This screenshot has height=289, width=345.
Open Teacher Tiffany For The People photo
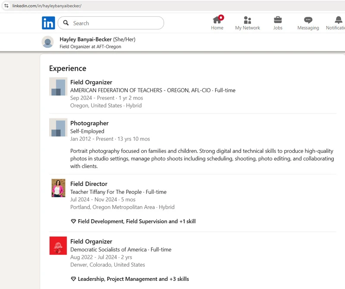58,188
